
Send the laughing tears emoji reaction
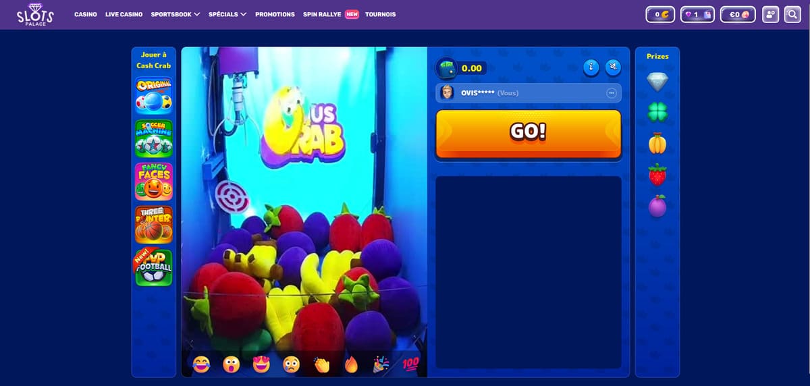coord(201,364)
